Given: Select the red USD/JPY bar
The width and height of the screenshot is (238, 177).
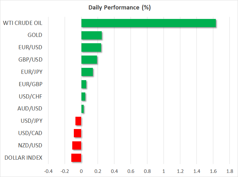Looking at the screenshot, I should pos(78,121).
